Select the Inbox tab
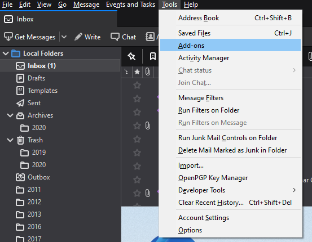The width and height of the screenshot is (312, 242). (x=59, y=19)
